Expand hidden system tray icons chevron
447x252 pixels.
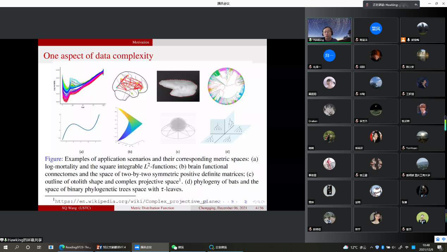tap(371, 247)
